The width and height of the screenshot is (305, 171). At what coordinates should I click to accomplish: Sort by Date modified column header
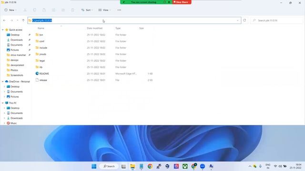click(x=94, y=28)
